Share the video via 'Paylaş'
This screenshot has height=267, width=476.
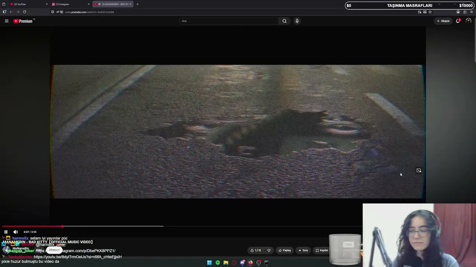284,250
